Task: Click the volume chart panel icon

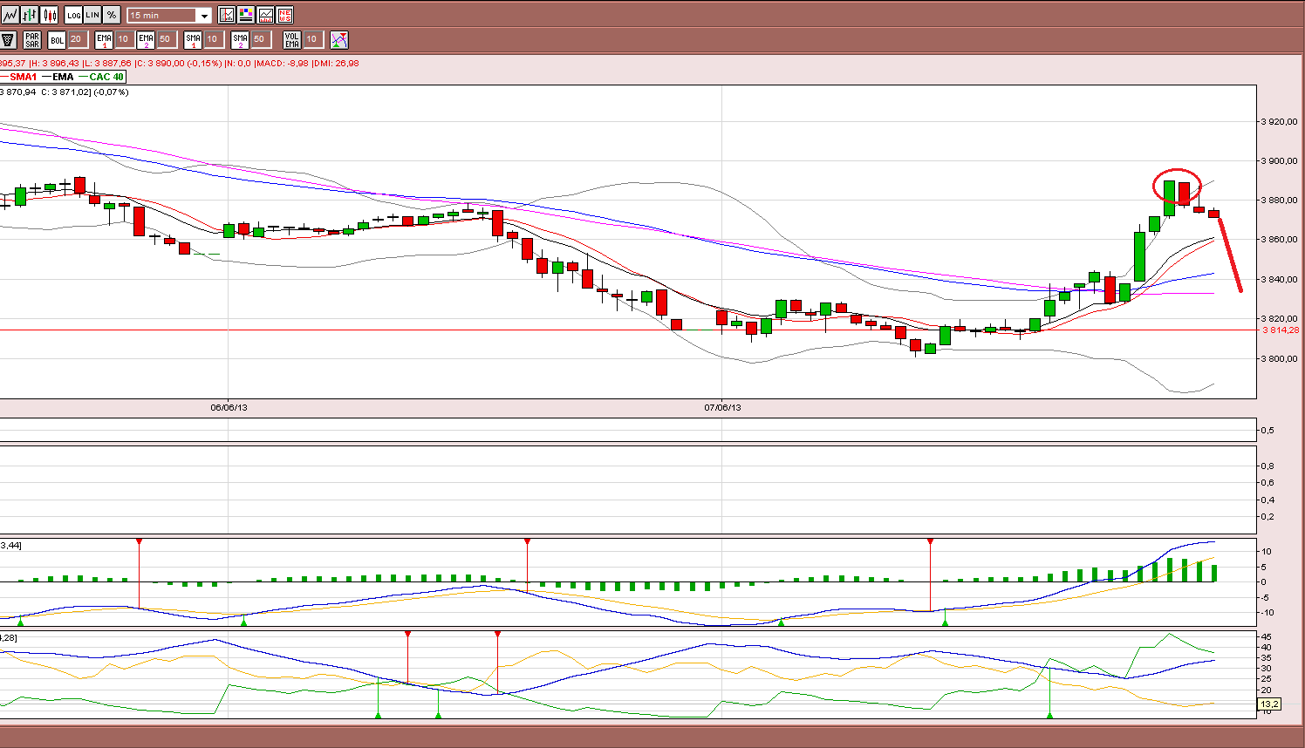Action: (x=265, y=15)
